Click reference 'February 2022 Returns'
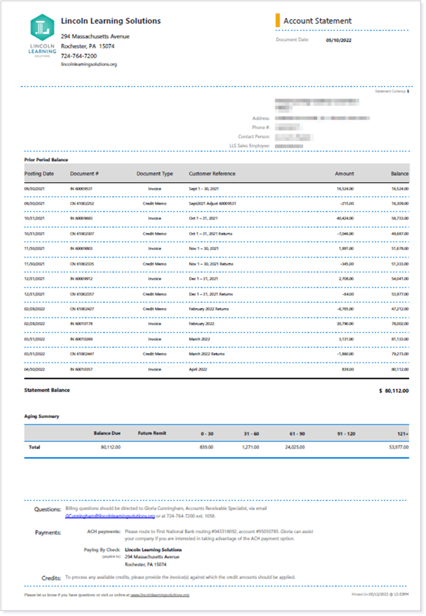 point(209,309)
